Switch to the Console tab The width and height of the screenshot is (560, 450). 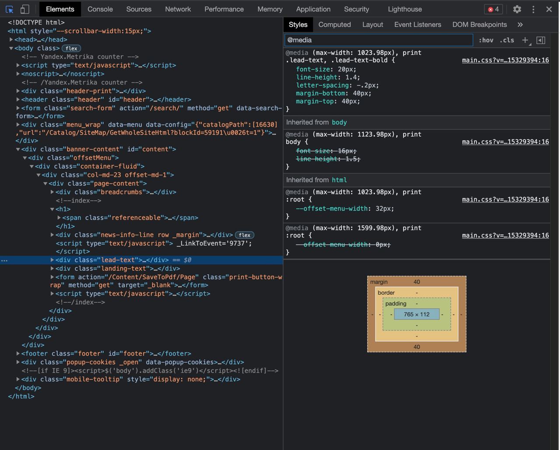point(100,9)
